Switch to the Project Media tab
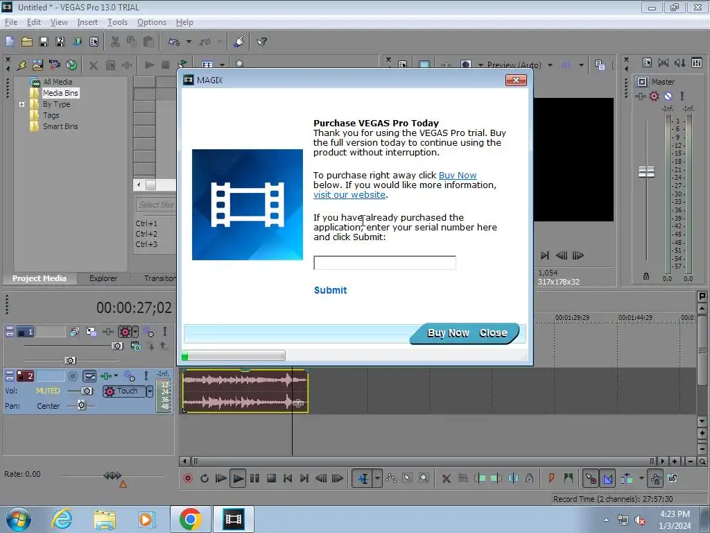Screen dimensions: 710x533 (x=40, y=278)
